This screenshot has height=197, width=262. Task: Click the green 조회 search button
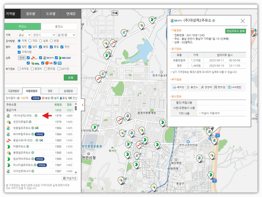[71, 78]
